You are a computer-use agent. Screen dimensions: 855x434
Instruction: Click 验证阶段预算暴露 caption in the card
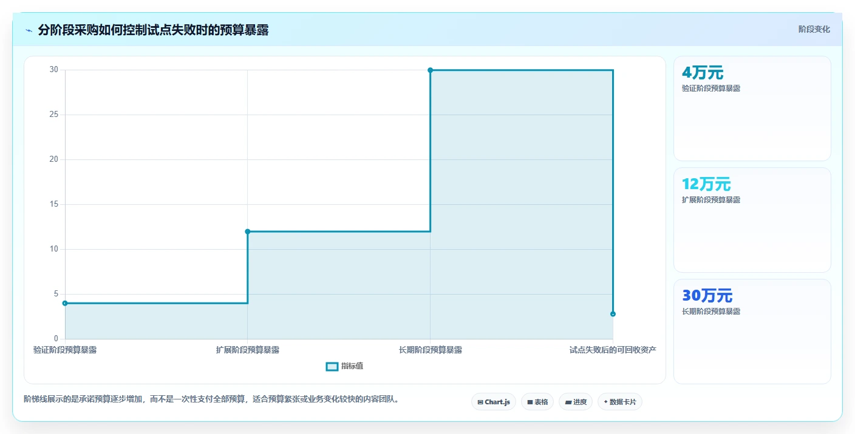(x=711, y=88)
